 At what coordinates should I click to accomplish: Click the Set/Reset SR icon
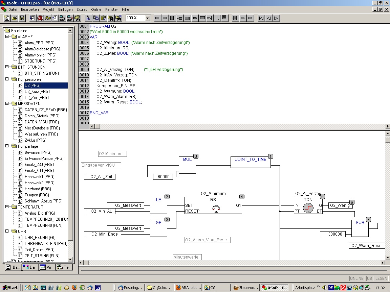(217, 18)
